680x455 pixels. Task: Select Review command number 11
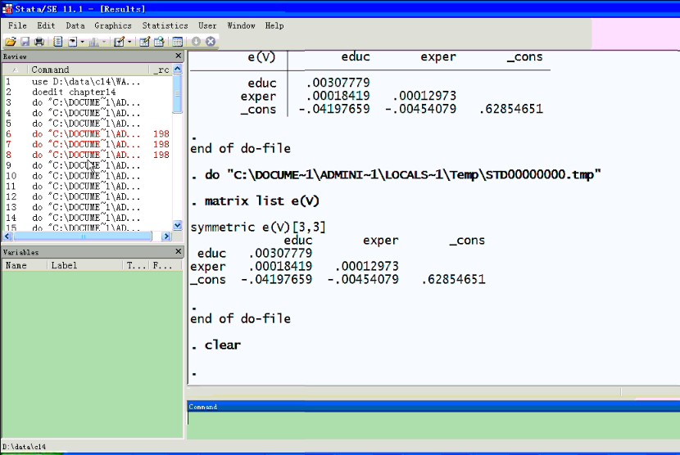point(87,187)
